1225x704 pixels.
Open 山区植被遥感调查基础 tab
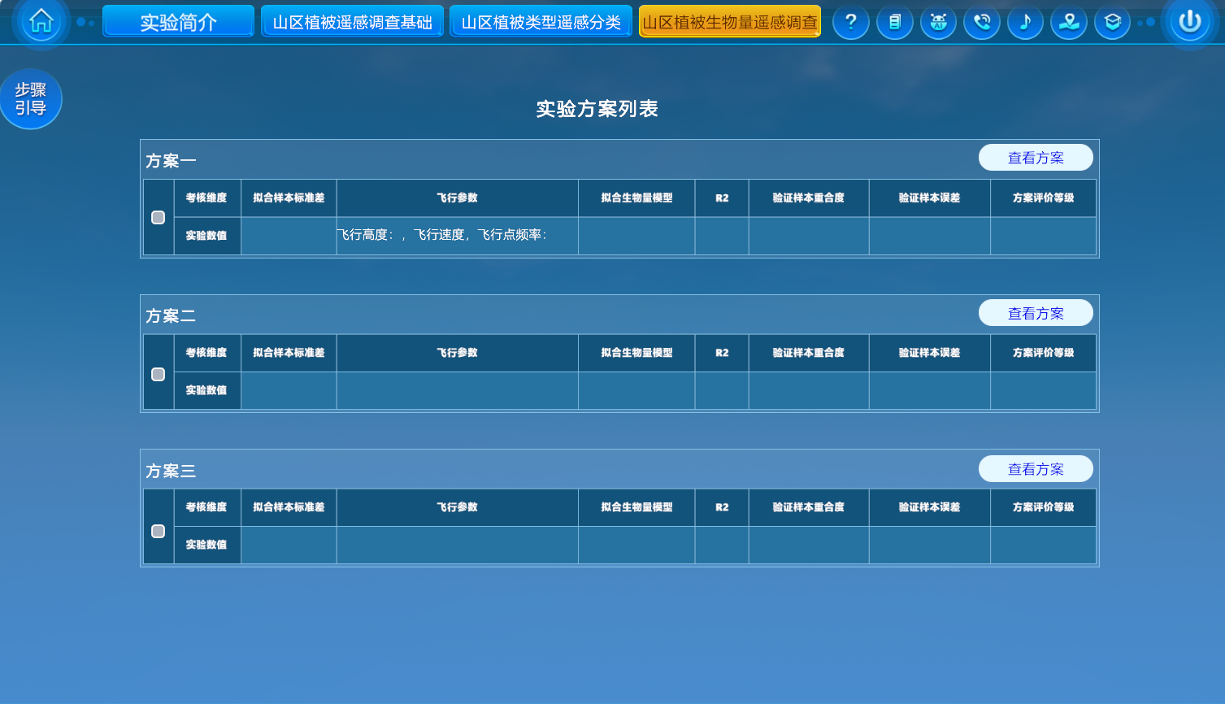click(x=352, y=22)
